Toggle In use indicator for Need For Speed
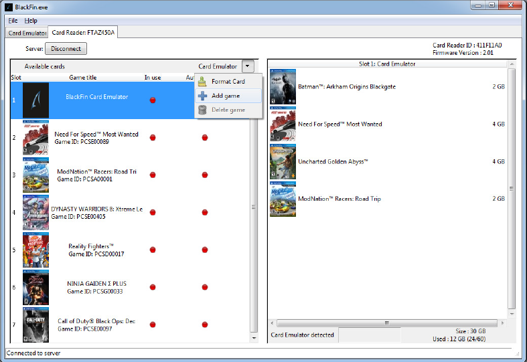The width and height of the screenshot is (527, 362). (153, 137)
